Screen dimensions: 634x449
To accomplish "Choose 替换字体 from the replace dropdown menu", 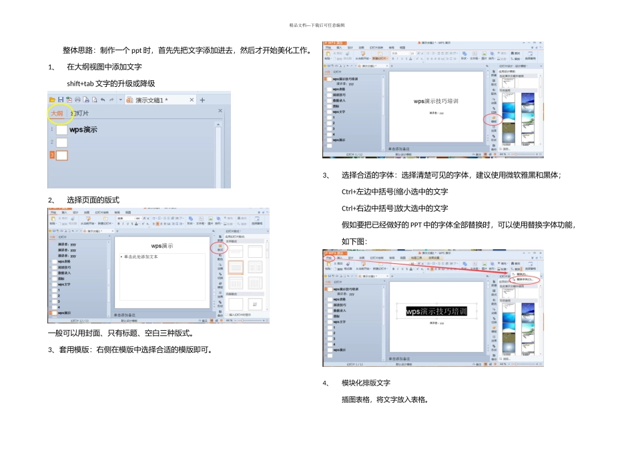I will click(x=525, y=279).
